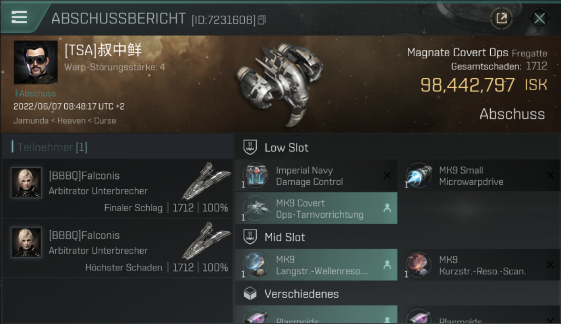Select MK9 Covert Ops-Tarnvorrichtung module icon
Image resolution: width=561 pixels, height=324 pixels.
(255, 208)
